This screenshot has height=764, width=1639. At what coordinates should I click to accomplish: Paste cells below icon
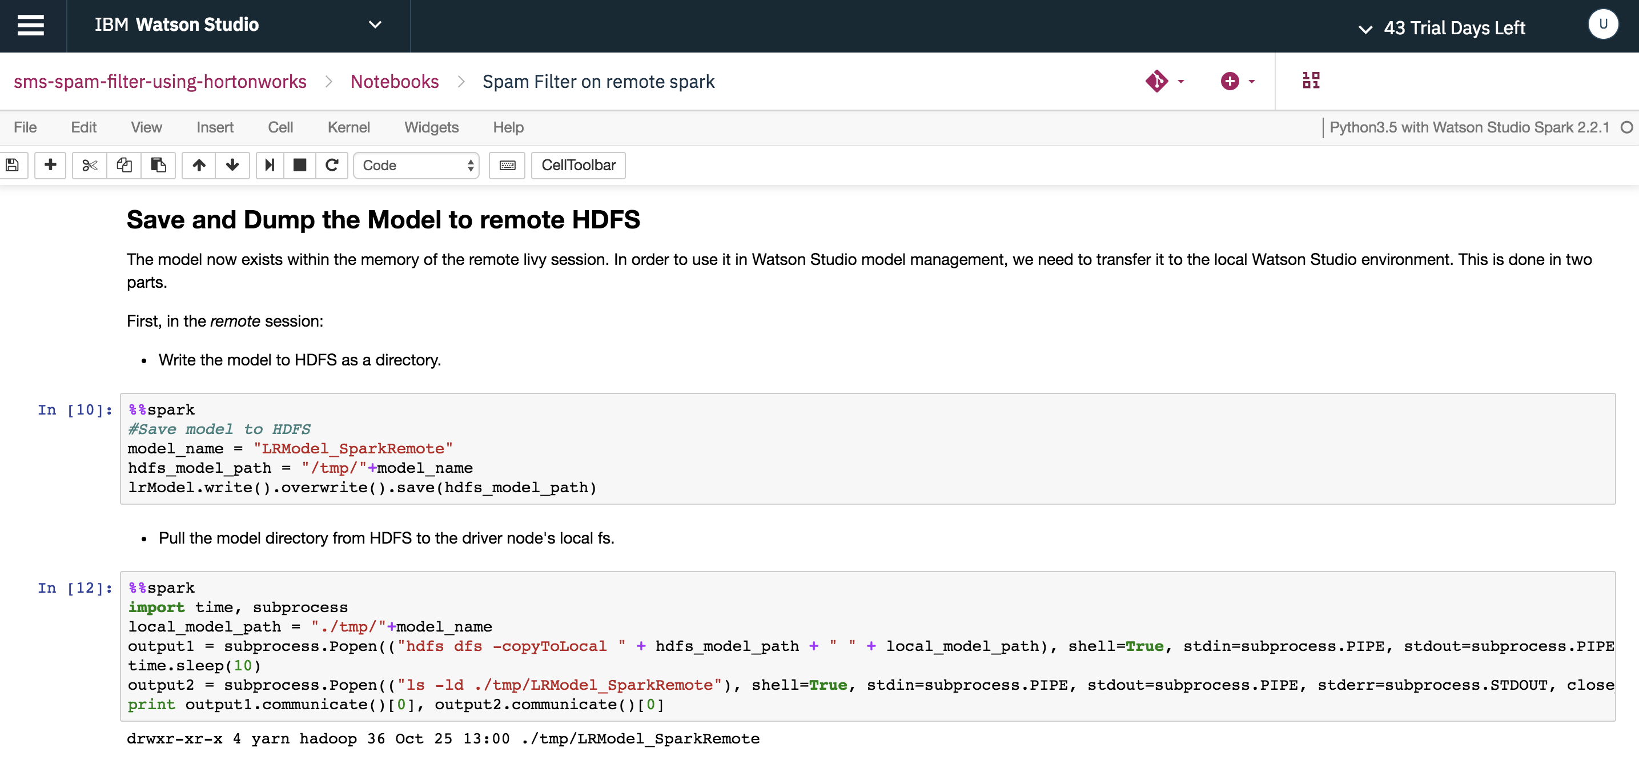pos(158,166)
